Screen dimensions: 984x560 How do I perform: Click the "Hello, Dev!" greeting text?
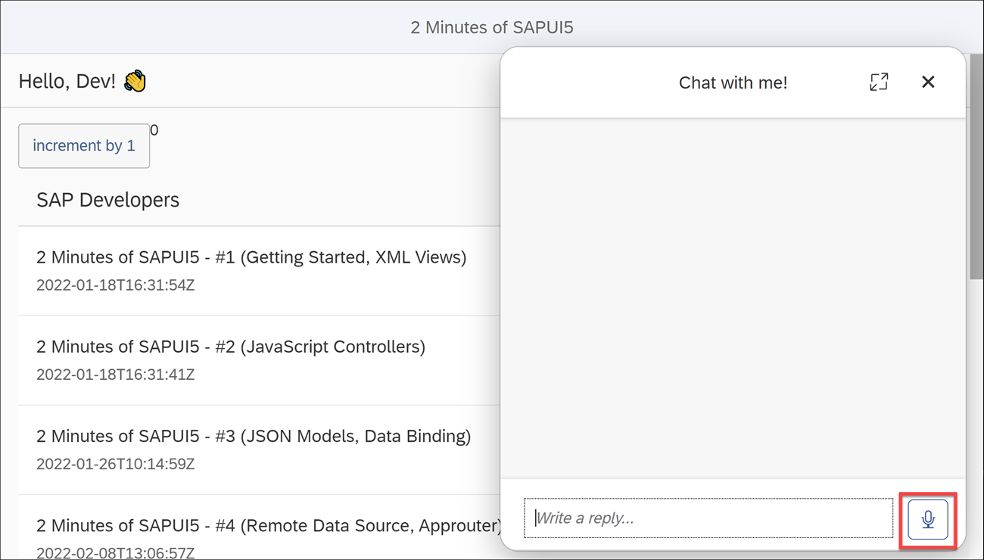[67, 81]
